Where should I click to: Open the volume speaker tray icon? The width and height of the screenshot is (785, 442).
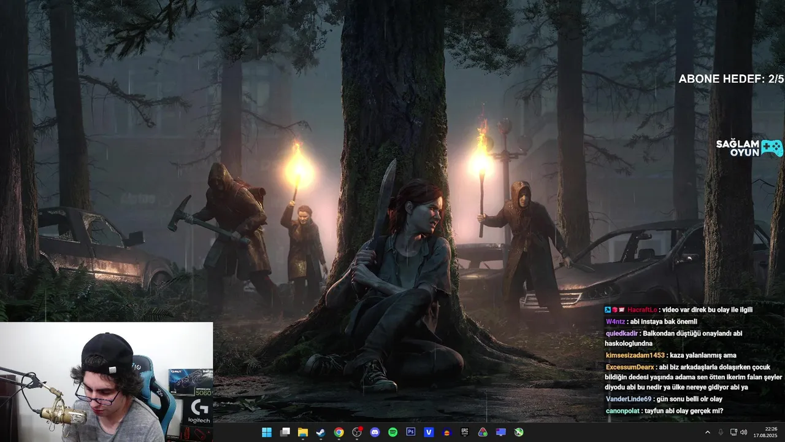[x=743, y=432]
